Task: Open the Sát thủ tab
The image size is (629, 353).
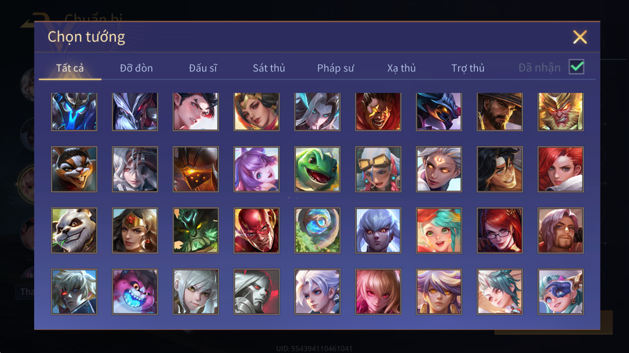Action: pos(269,68)
